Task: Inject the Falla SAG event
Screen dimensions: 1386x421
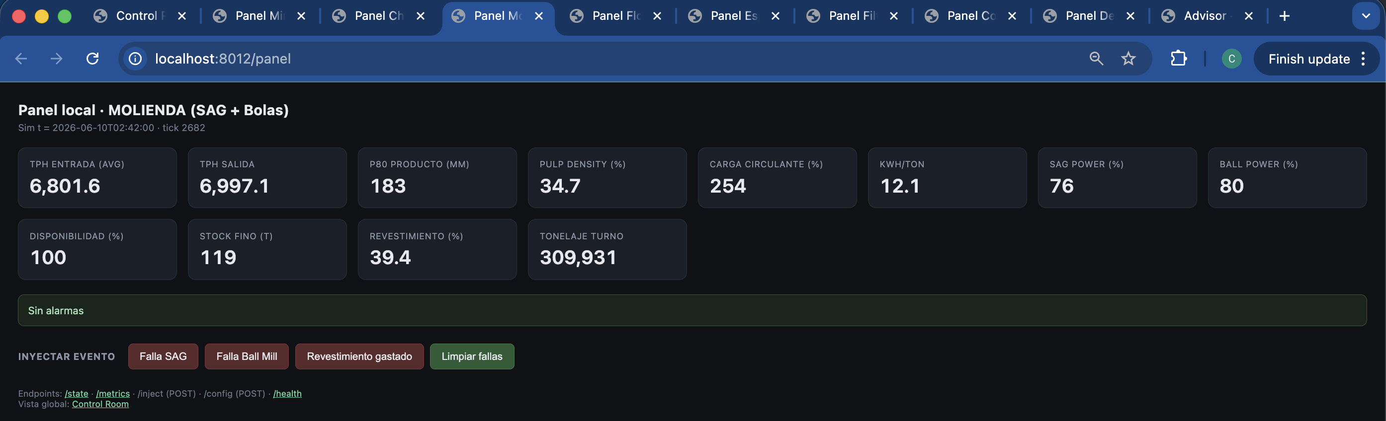Action: click(163, 356)
